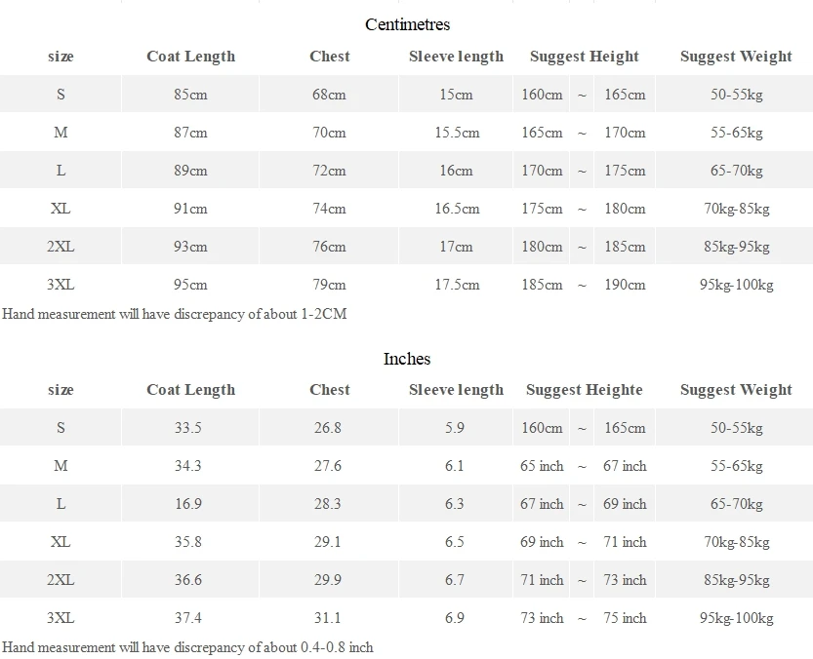The width and height of the screenshot is (813, 659).
Task: Select the 29.1 chest value for XL
Action: (329, 542)
